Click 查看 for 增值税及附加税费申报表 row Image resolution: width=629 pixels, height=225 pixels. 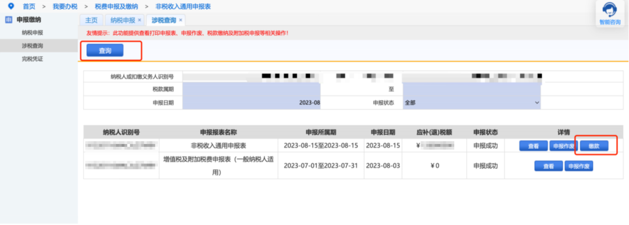(549, 166)
